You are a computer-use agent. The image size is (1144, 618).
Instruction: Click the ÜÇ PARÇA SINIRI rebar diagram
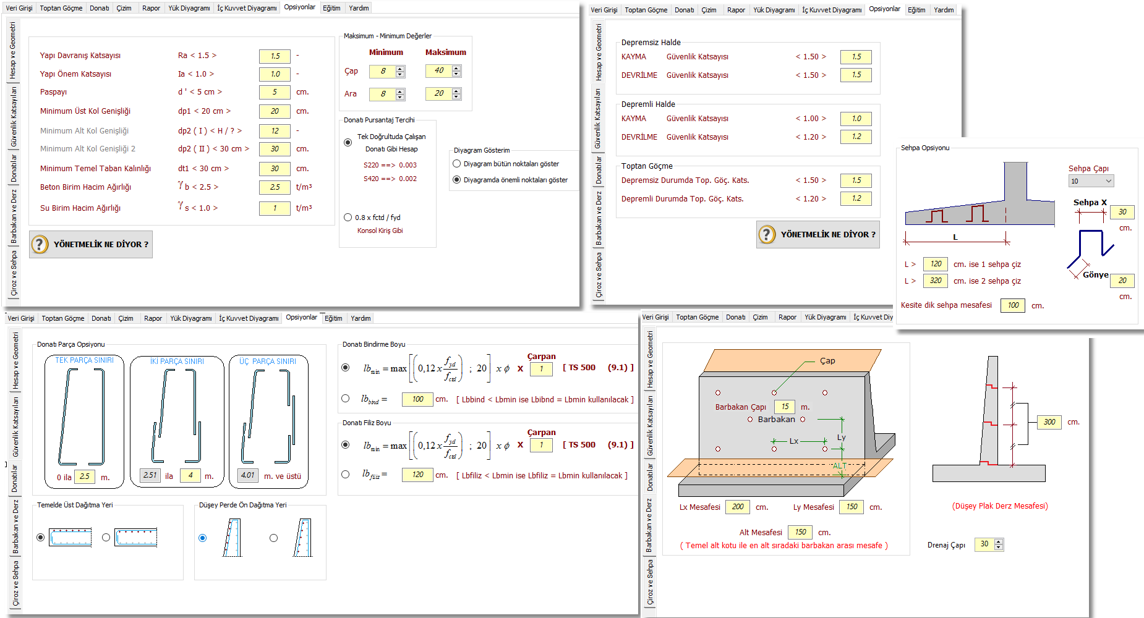click(268, 417)
